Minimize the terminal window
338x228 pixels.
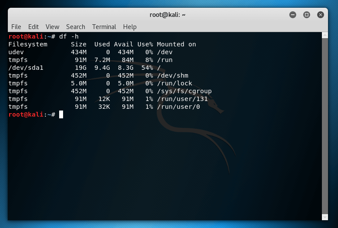(293, 15)
